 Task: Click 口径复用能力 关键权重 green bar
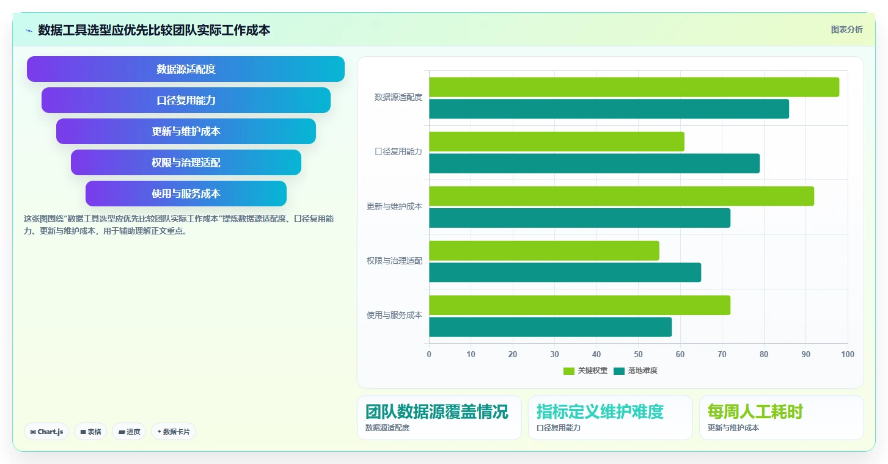[x=557, y=142]
